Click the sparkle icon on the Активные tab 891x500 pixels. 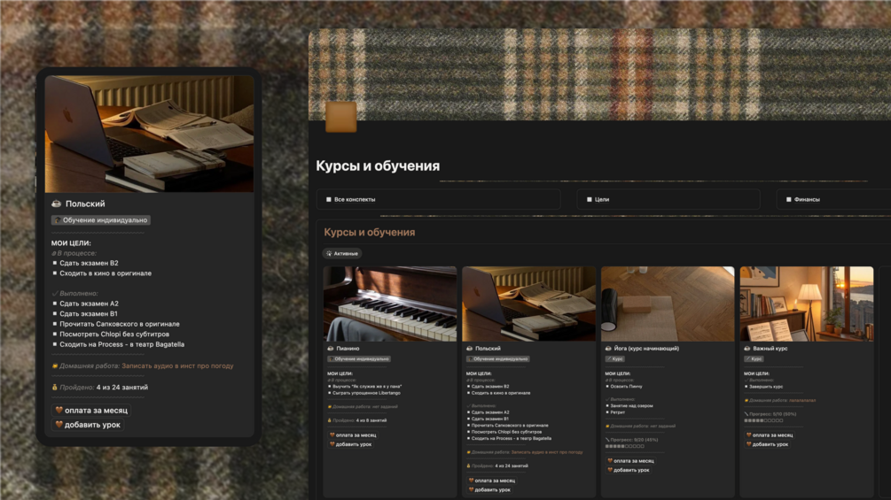[329, 253]
